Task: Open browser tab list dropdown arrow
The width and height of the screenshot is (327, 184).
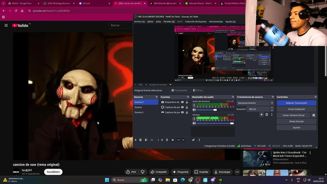Action: click(x=3, y=3)
